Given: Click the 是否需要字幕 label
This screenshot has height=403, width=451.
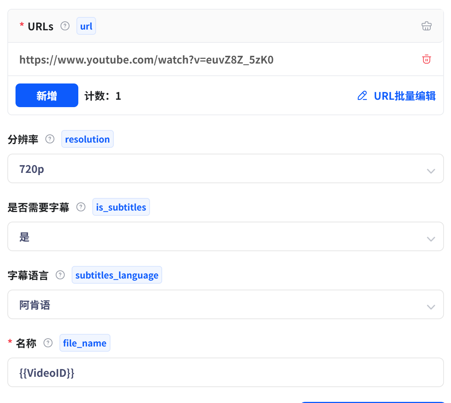Looking at the screenshot, I should (x=38, y=207).
